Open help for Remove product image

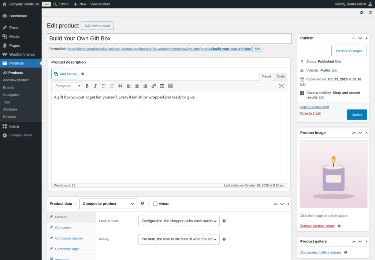tap(339, 226)
